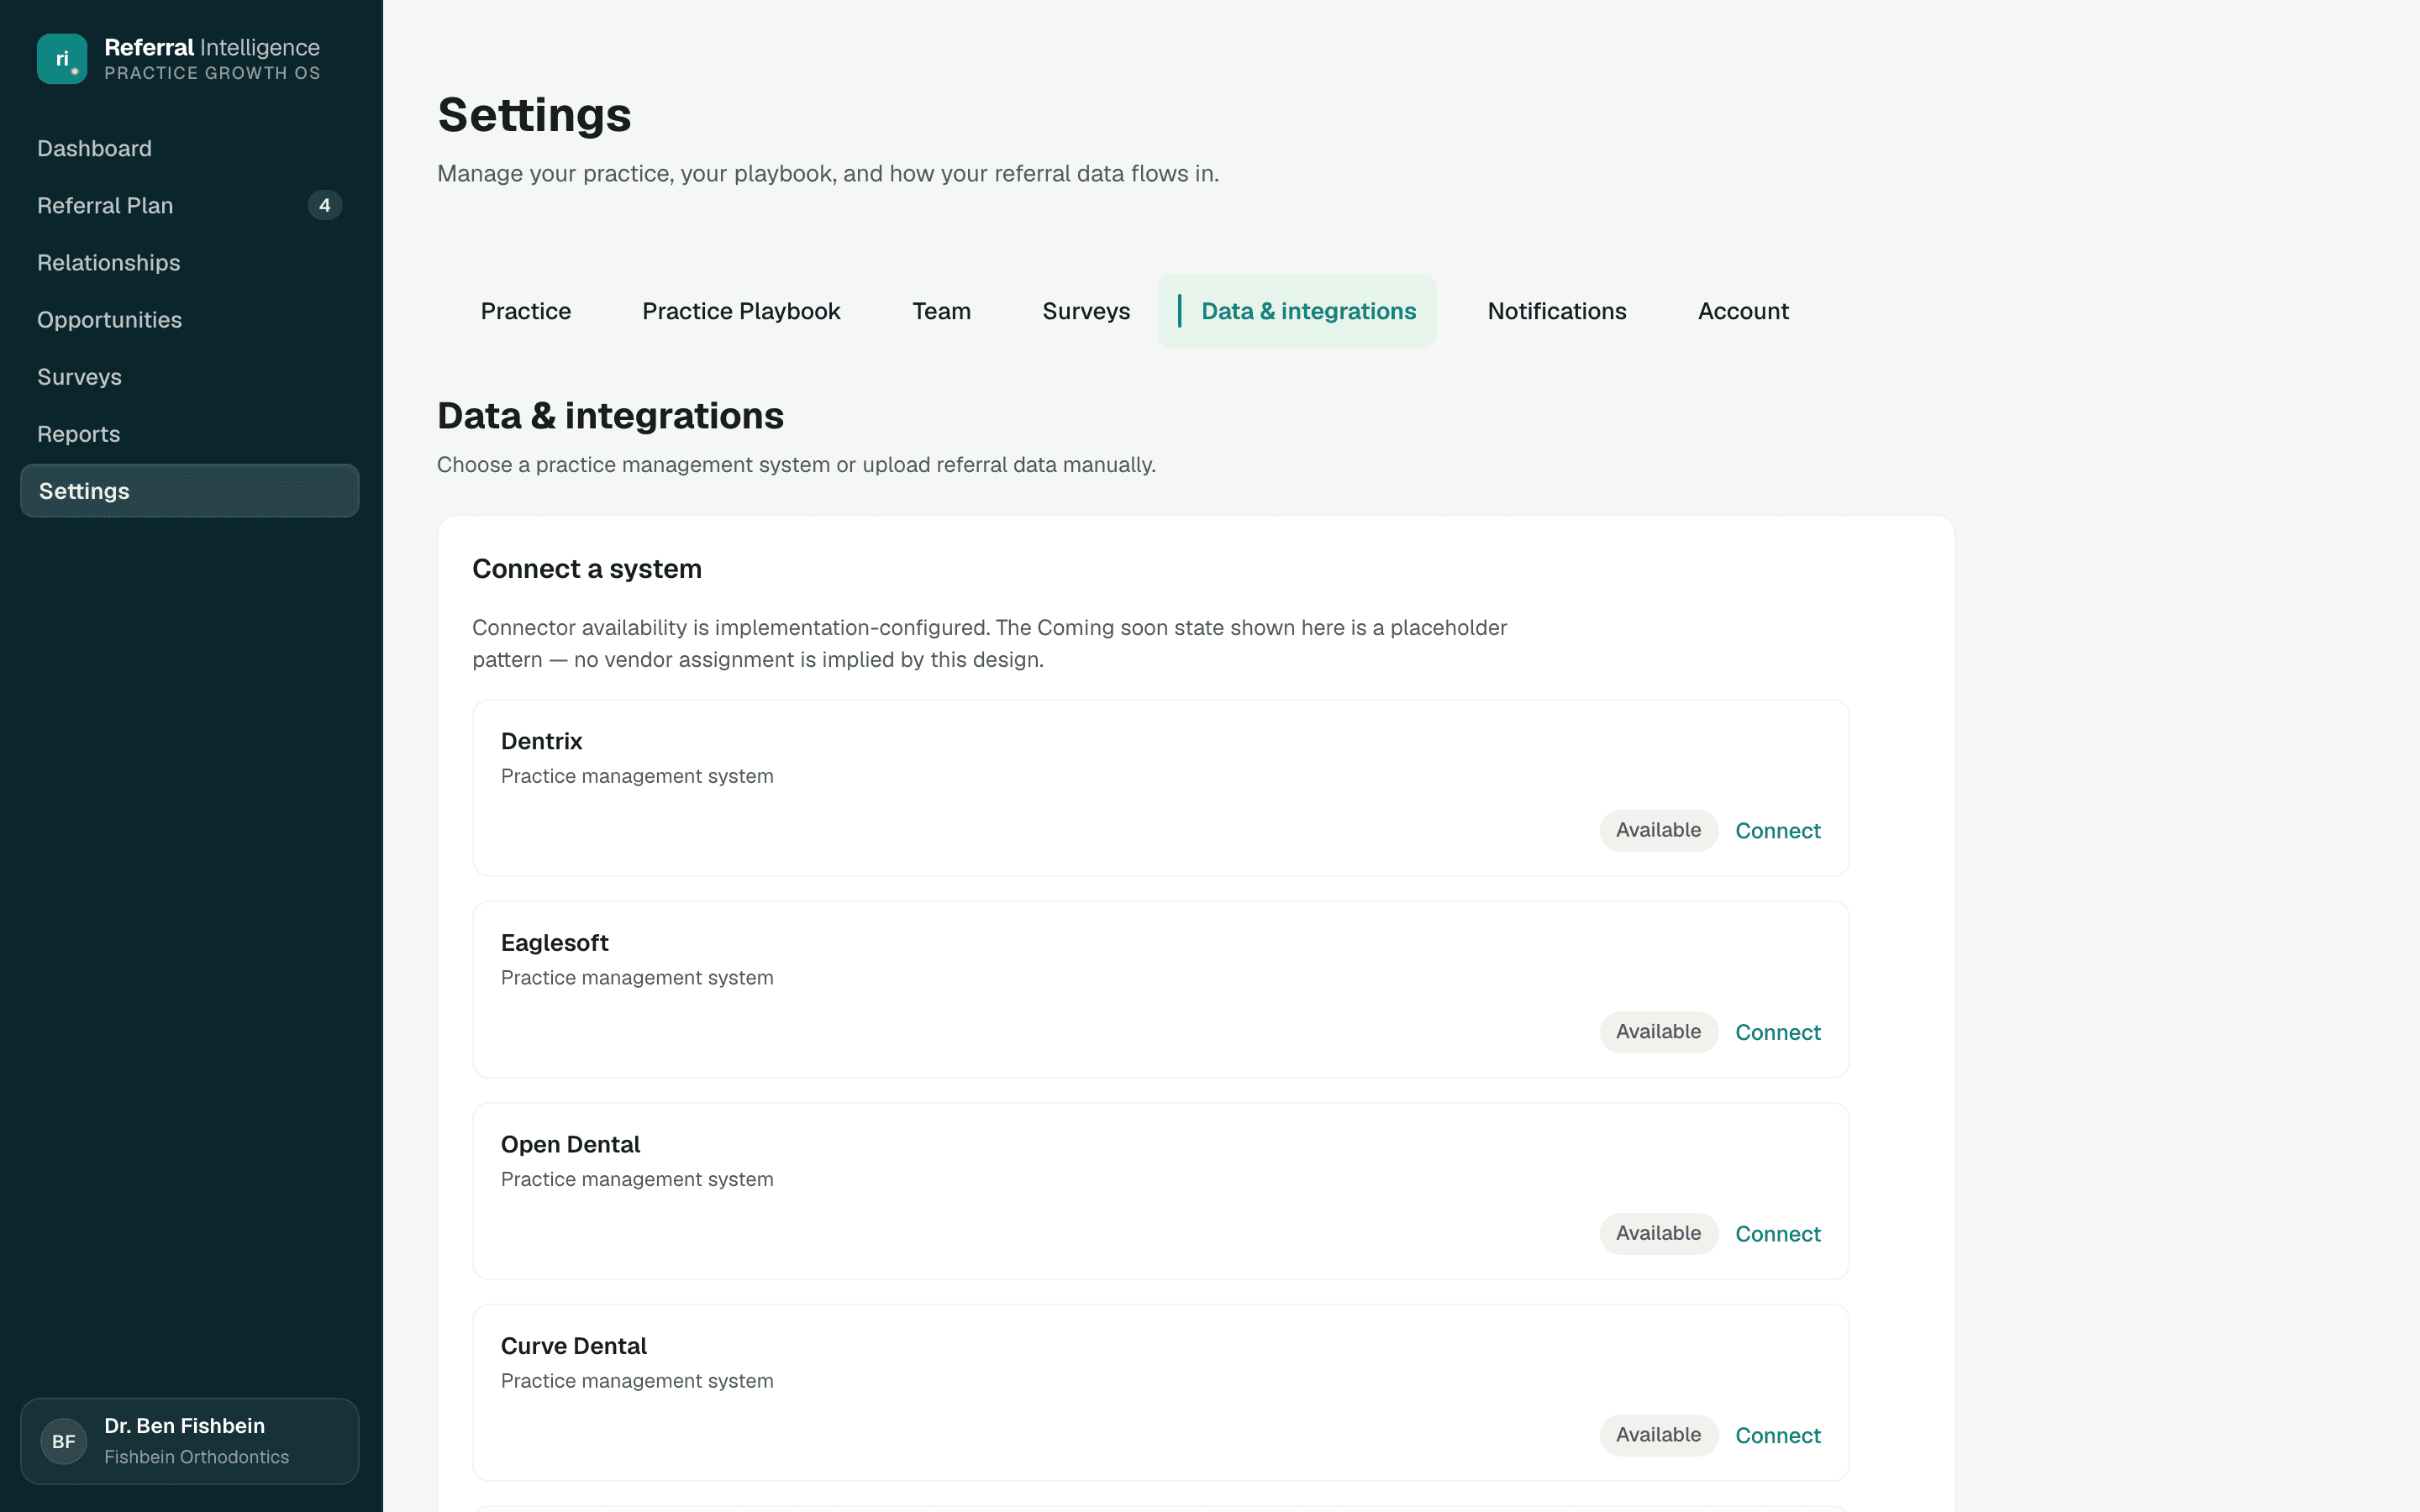Click the Referral Intelligence brand name
2420x1512 pixels.
tap(212, 47)
